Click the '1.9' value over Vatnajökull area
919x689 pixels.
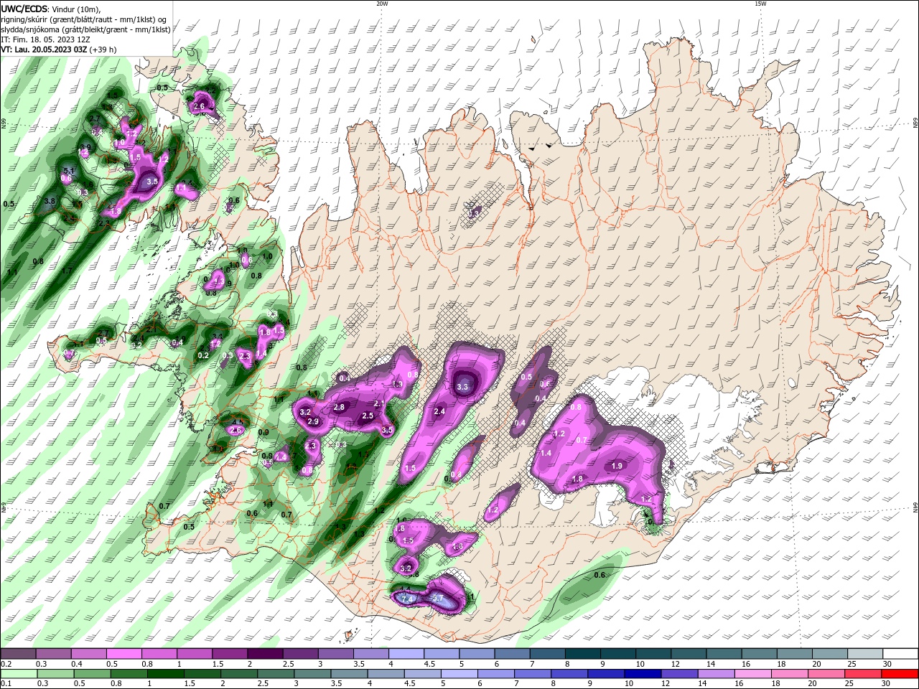point(617,466)
